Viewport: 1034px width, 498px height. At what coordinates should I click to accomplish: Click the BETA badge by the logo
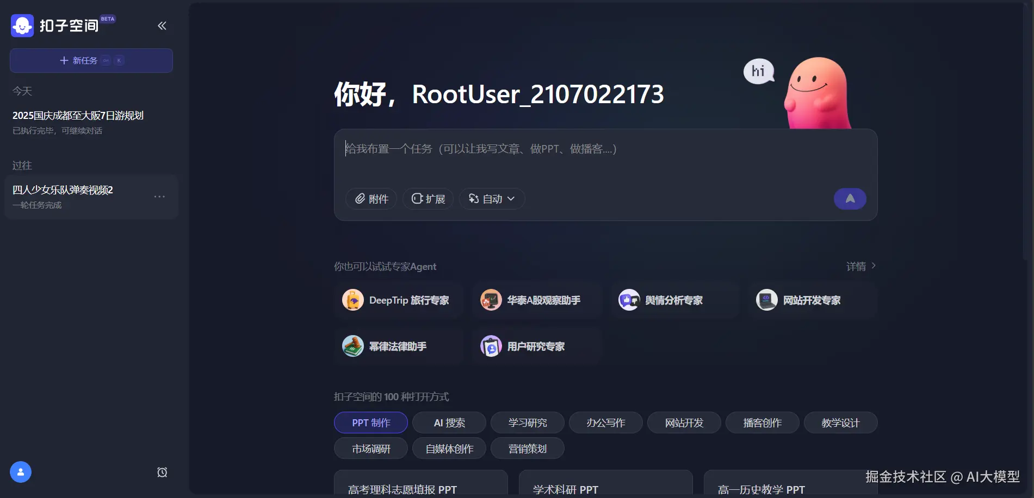coord(108,19)
